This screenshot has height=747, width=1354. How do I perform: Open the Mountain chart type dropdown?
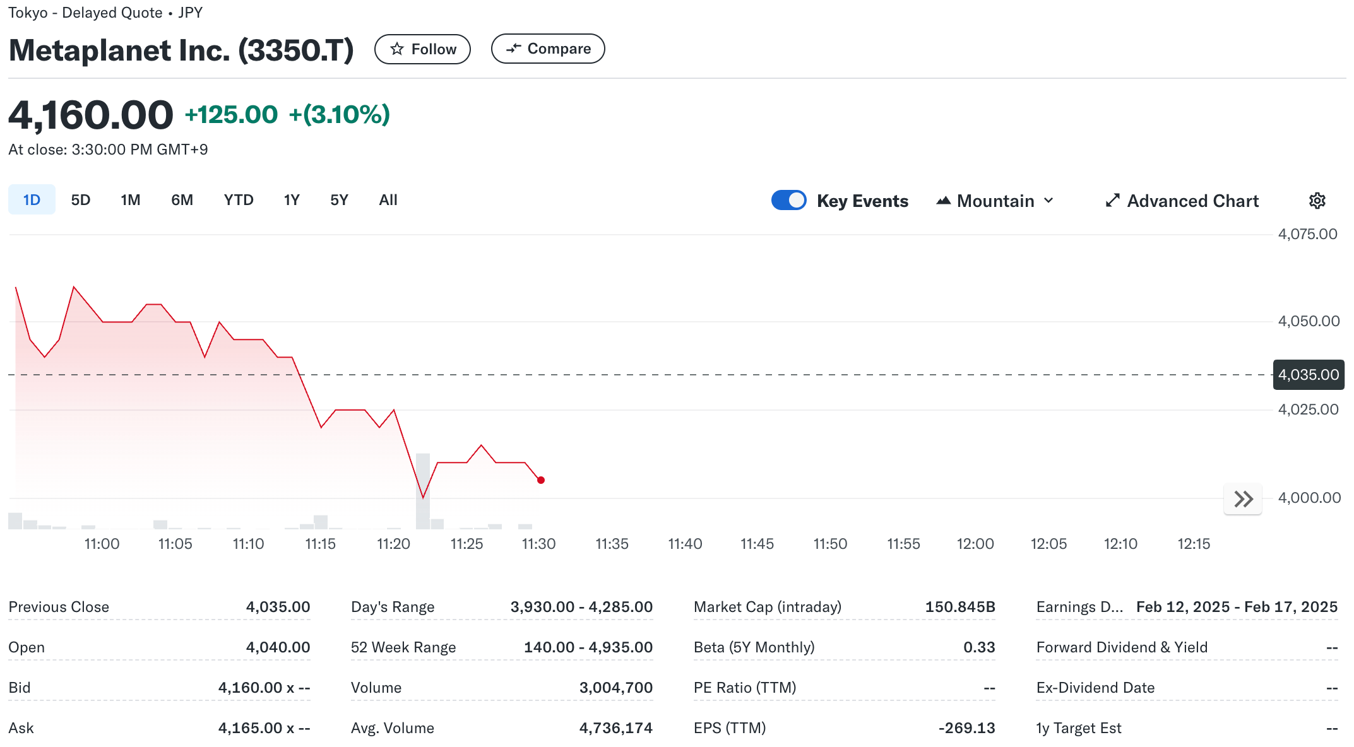pos(995,201)
